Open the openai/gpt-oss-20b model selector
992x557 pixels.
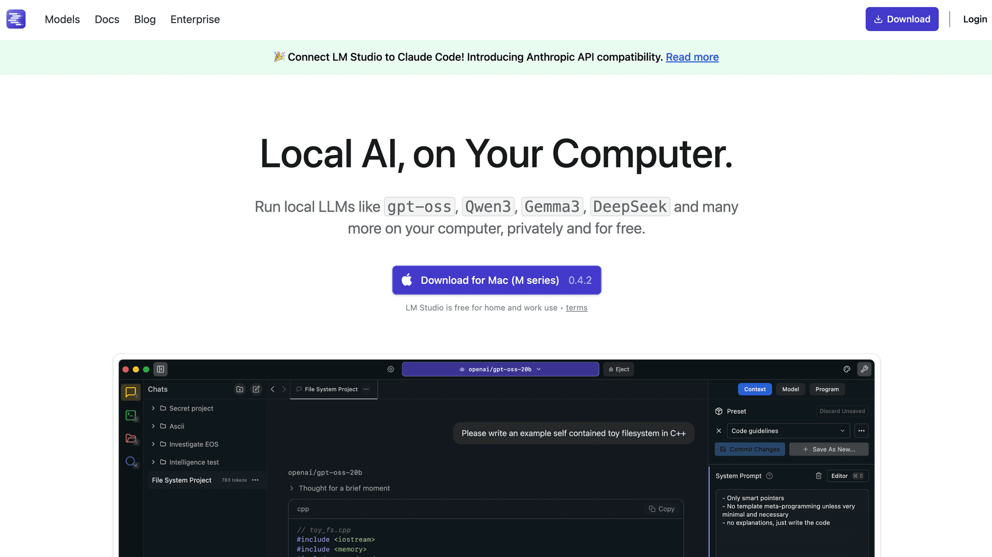[x=500, y=369]
